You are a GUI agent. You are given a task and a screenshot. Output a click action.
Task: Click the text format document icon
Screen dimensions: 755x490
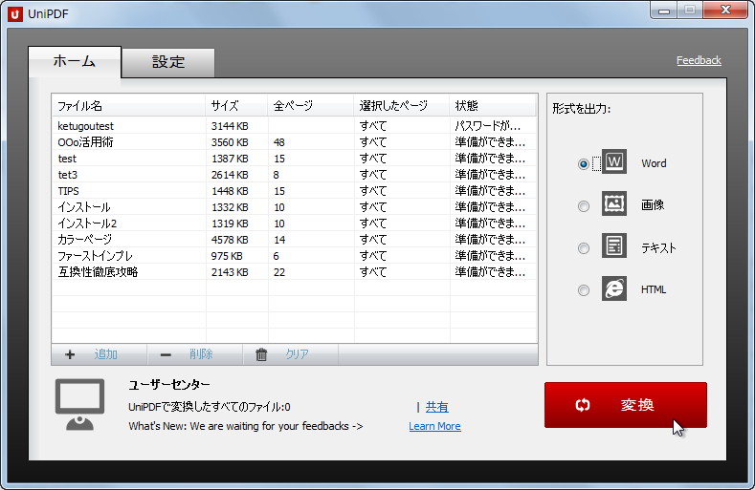614,245
